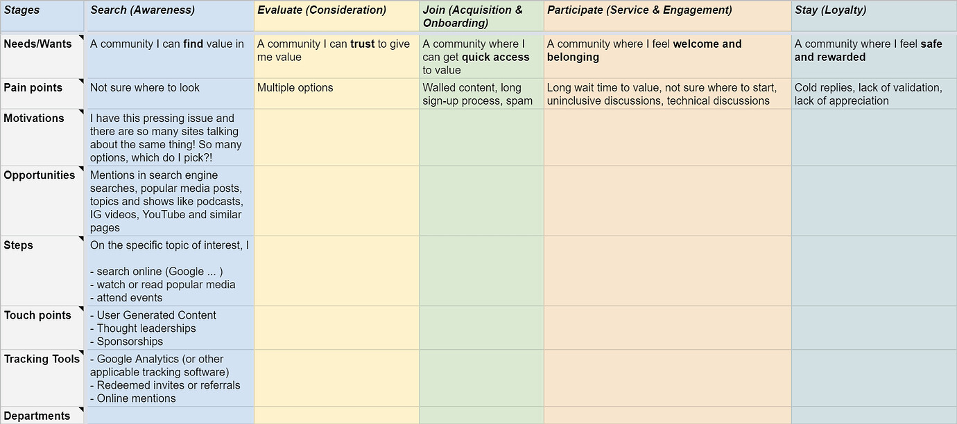Select the Google Analytics tracking tools cell
This screenshot has width=957, height=424.
tap(170, 378)
